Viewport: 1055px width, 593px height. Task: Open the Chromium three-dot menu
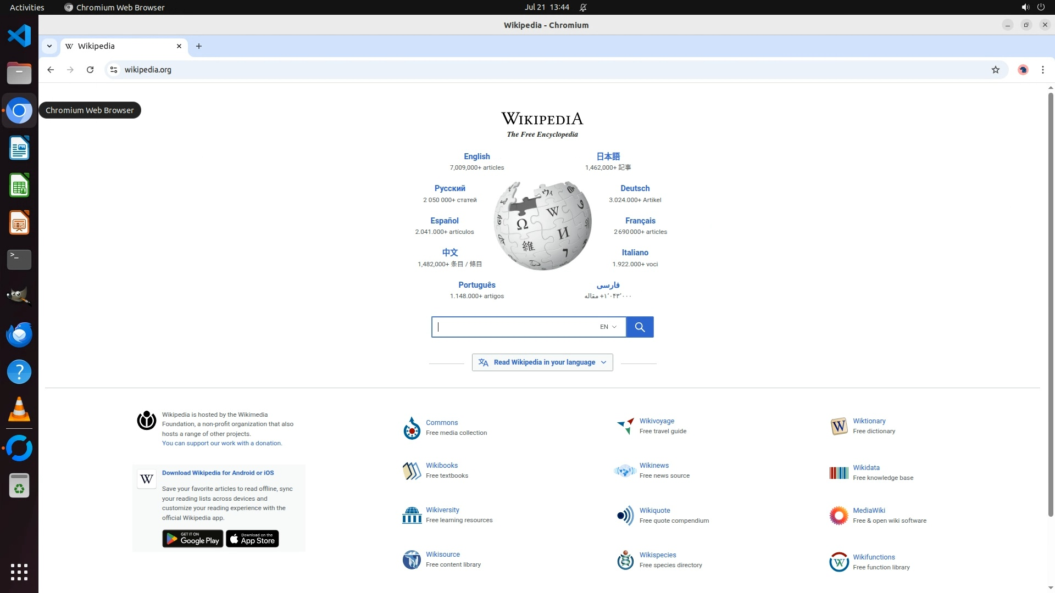pos(1042,70)
